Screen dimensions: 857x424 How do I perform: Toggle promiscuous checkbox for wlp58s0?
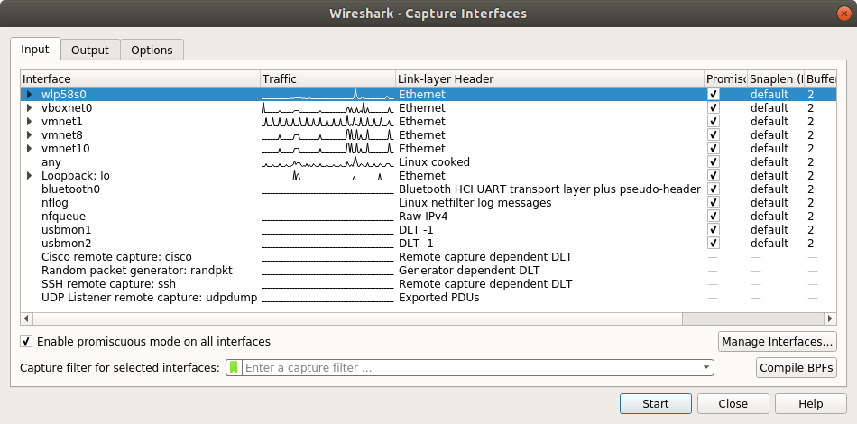click(714, 94)
